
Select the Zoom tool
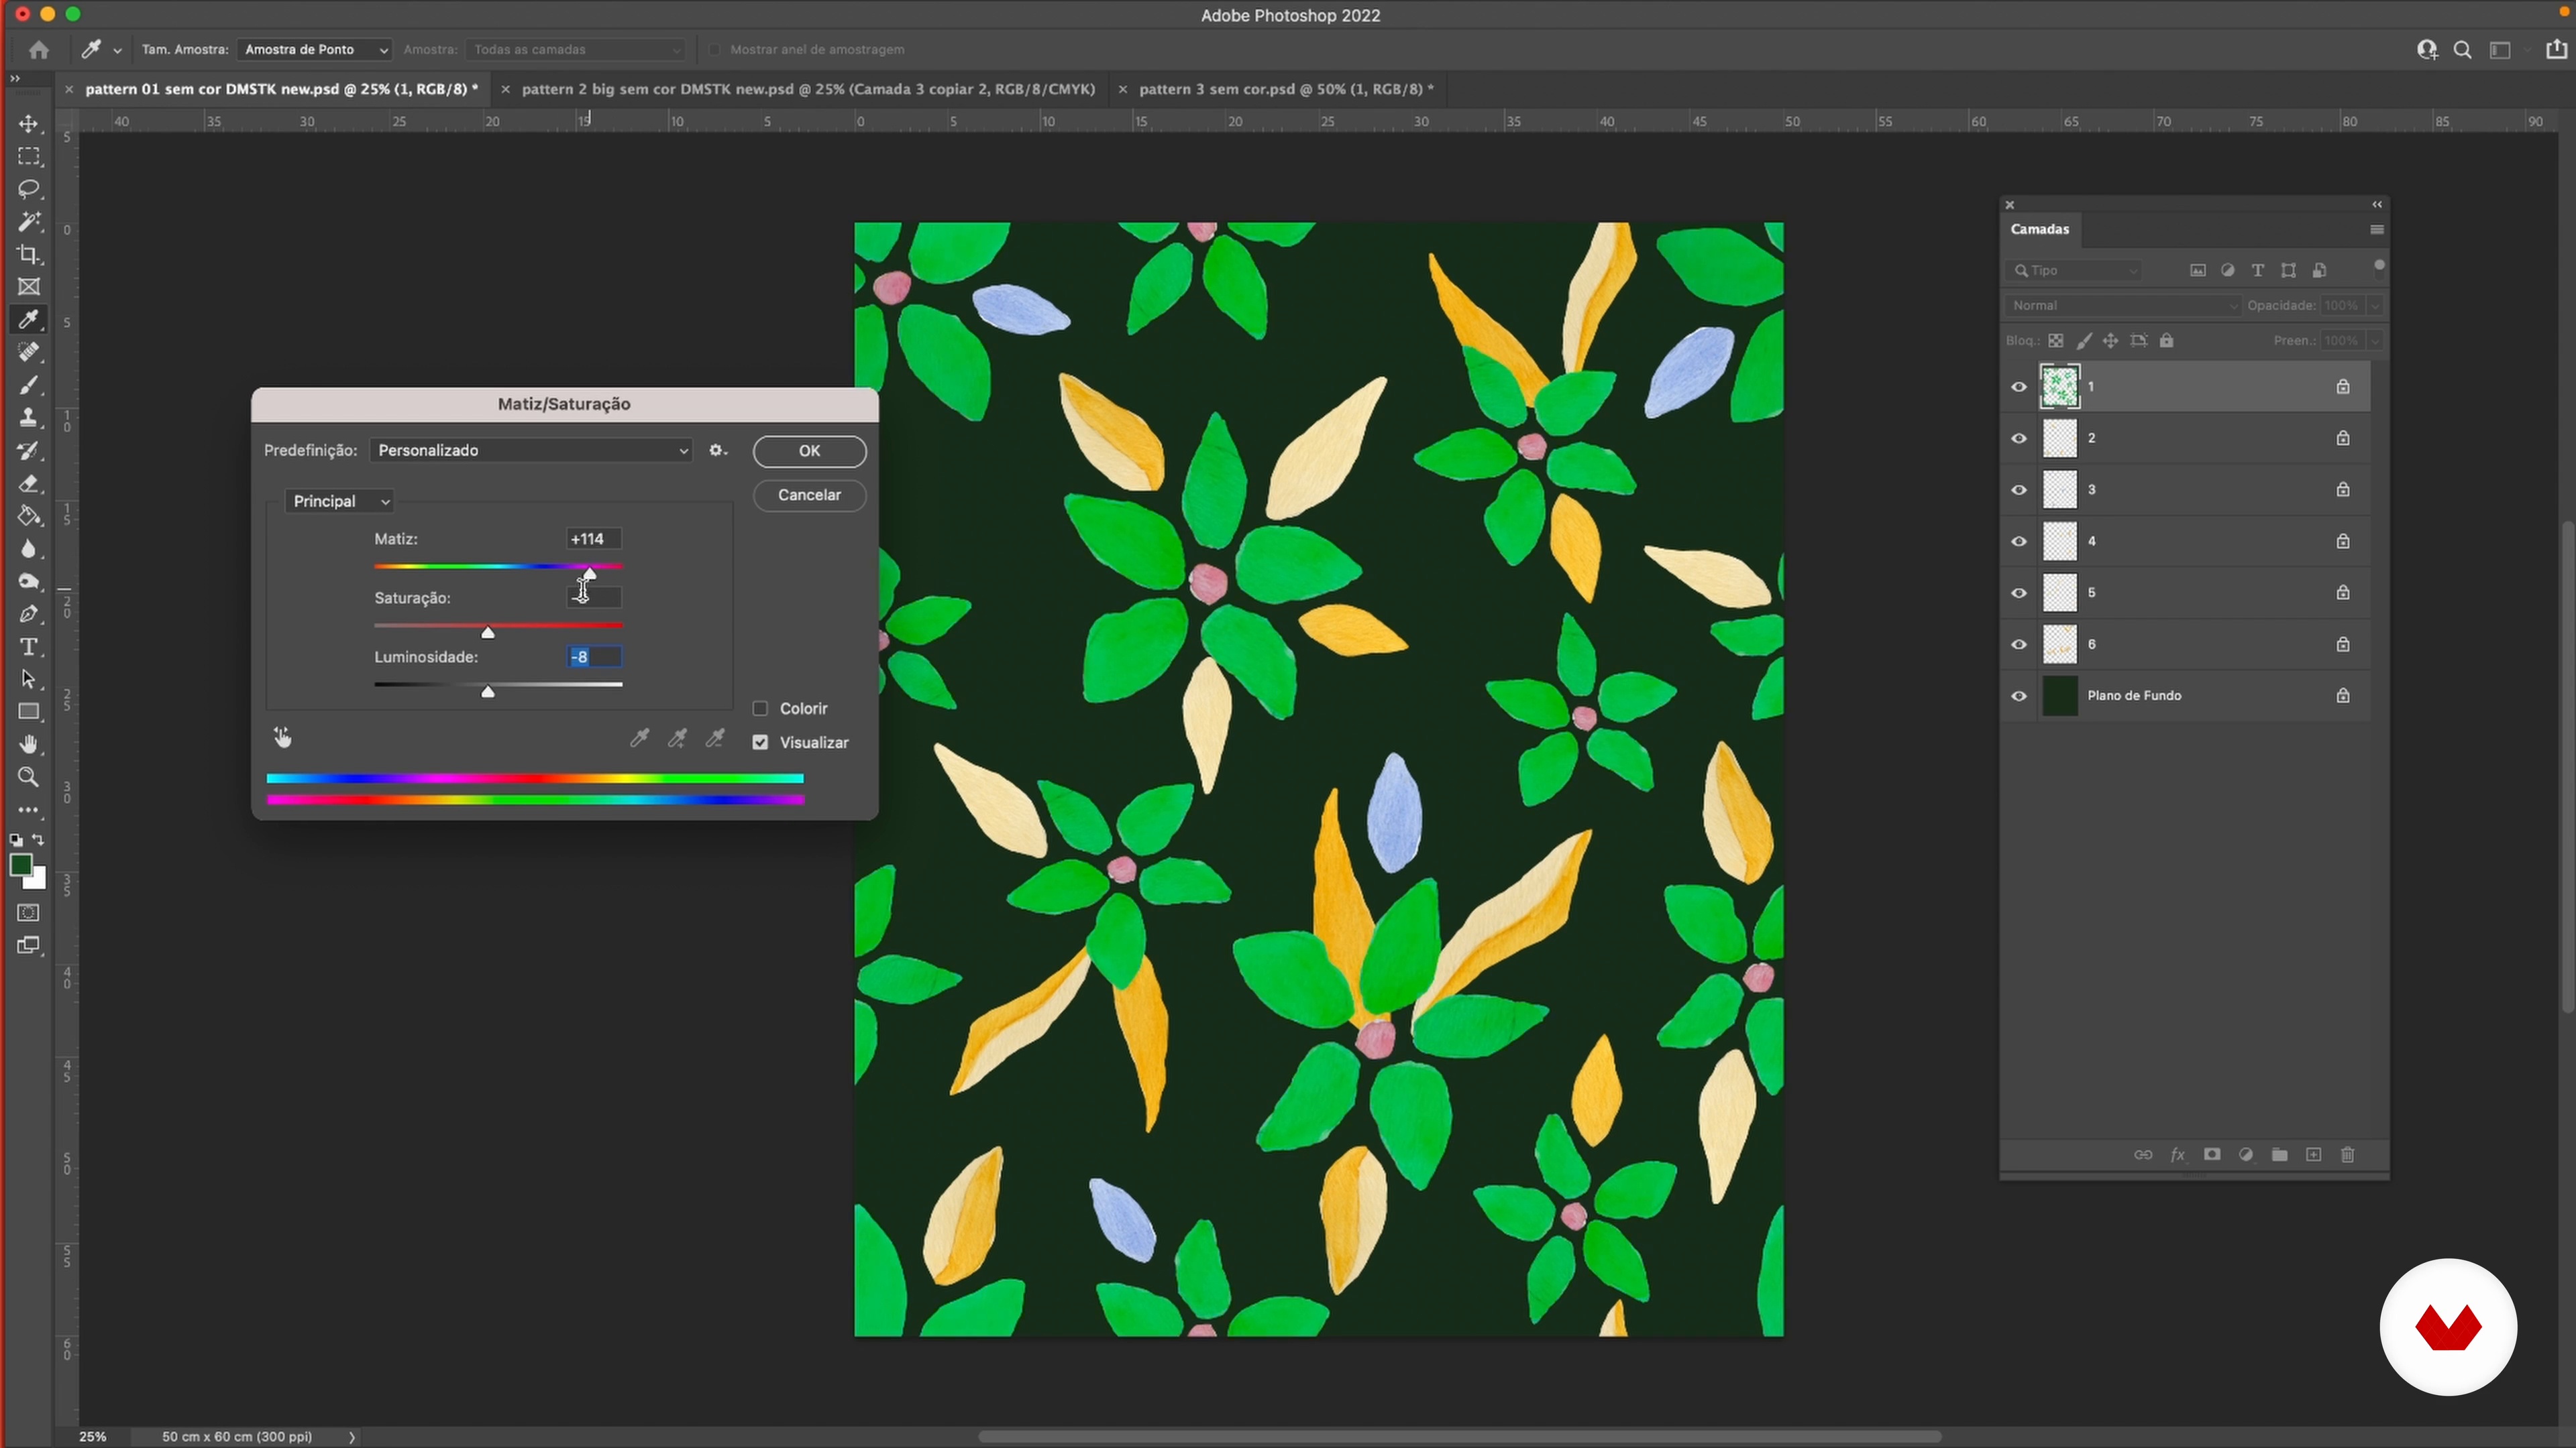point(28,778)
